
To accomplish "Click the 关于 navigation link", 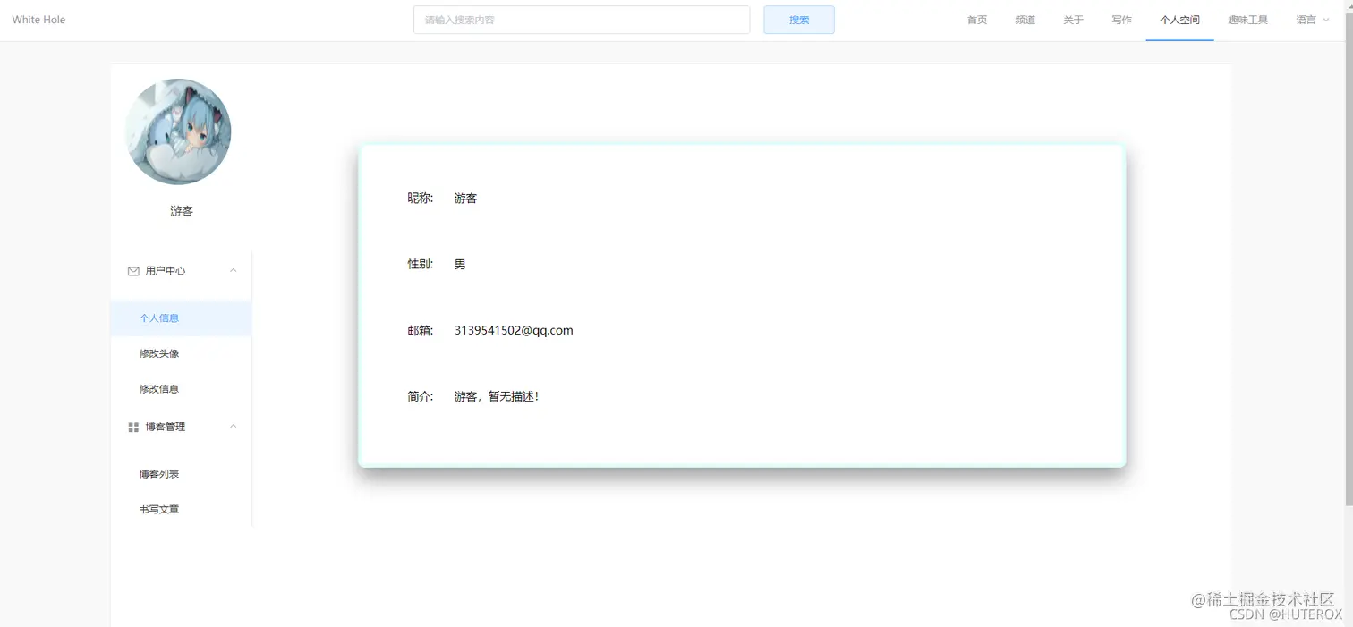I will pos(1073,20).
